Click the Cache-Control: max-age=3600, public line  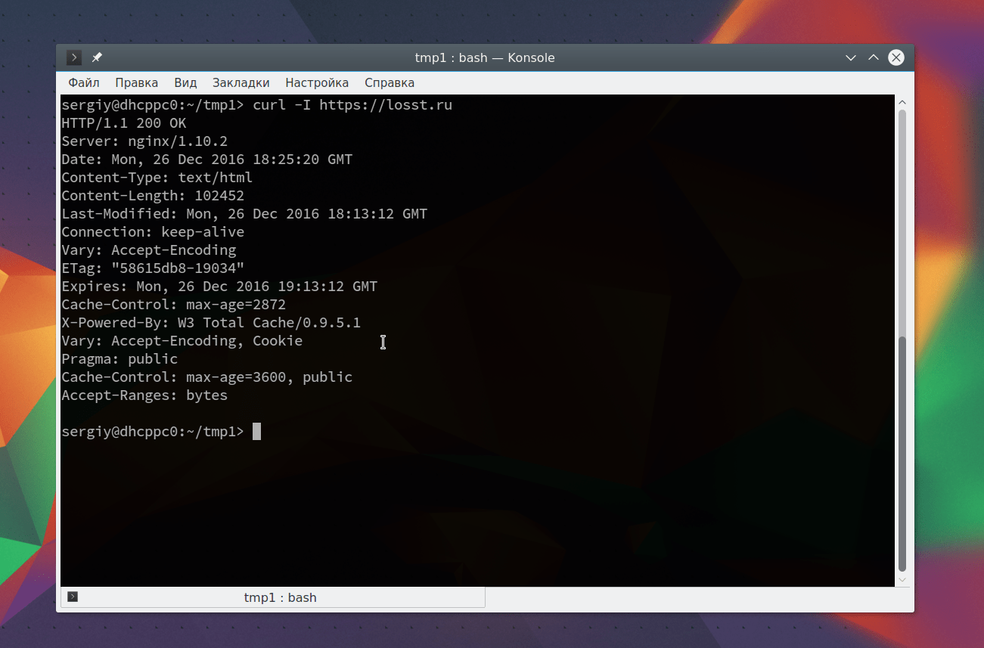pyautogui.click(x=207, y=377)
